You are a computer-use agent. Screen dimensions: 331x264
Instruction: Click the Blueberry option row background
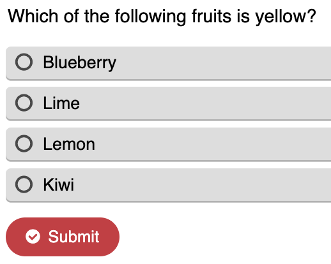coord(168,63)
